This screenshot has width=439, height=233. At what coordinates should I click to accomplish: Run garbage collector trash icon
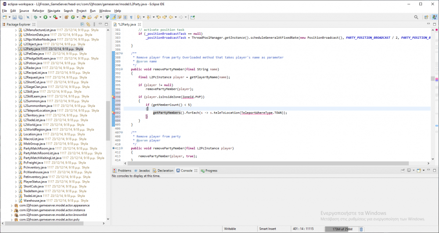click(x=361, y=229)
